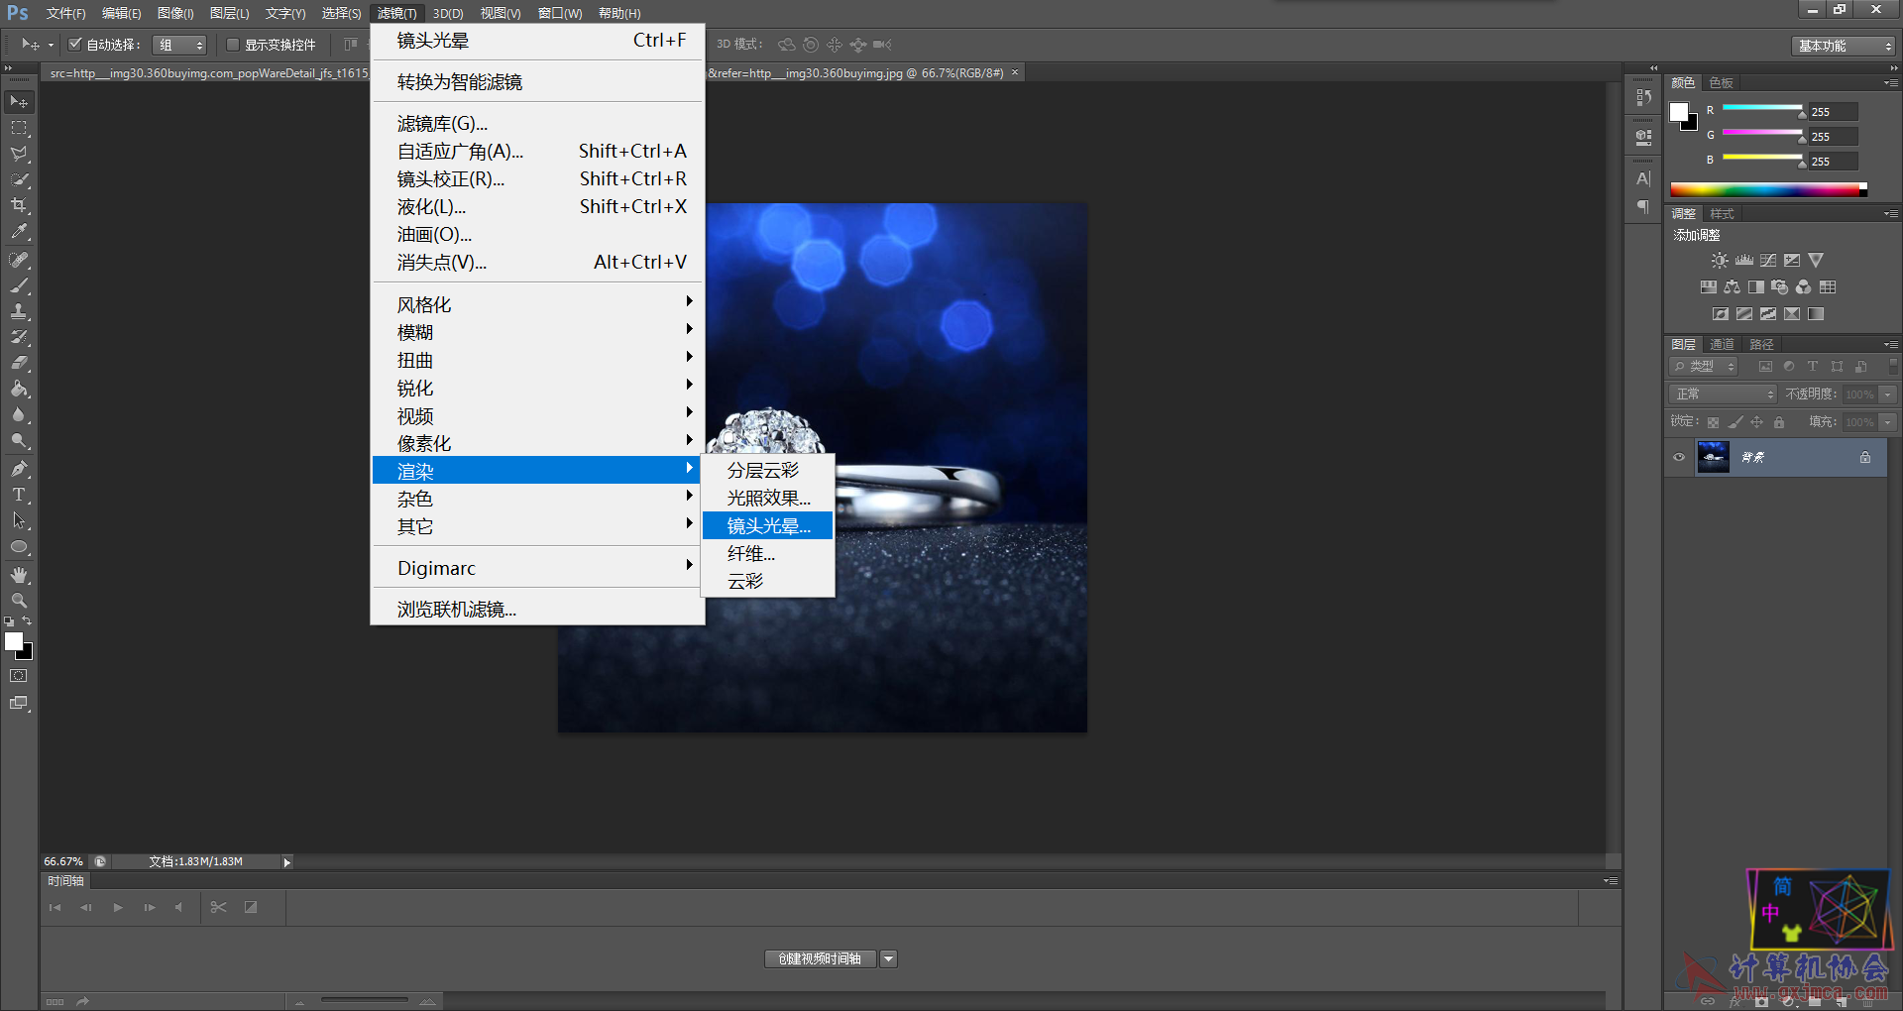Open the 填充 fill dropdown arrow
1903x1011 pixels.
coord(1888,422)
